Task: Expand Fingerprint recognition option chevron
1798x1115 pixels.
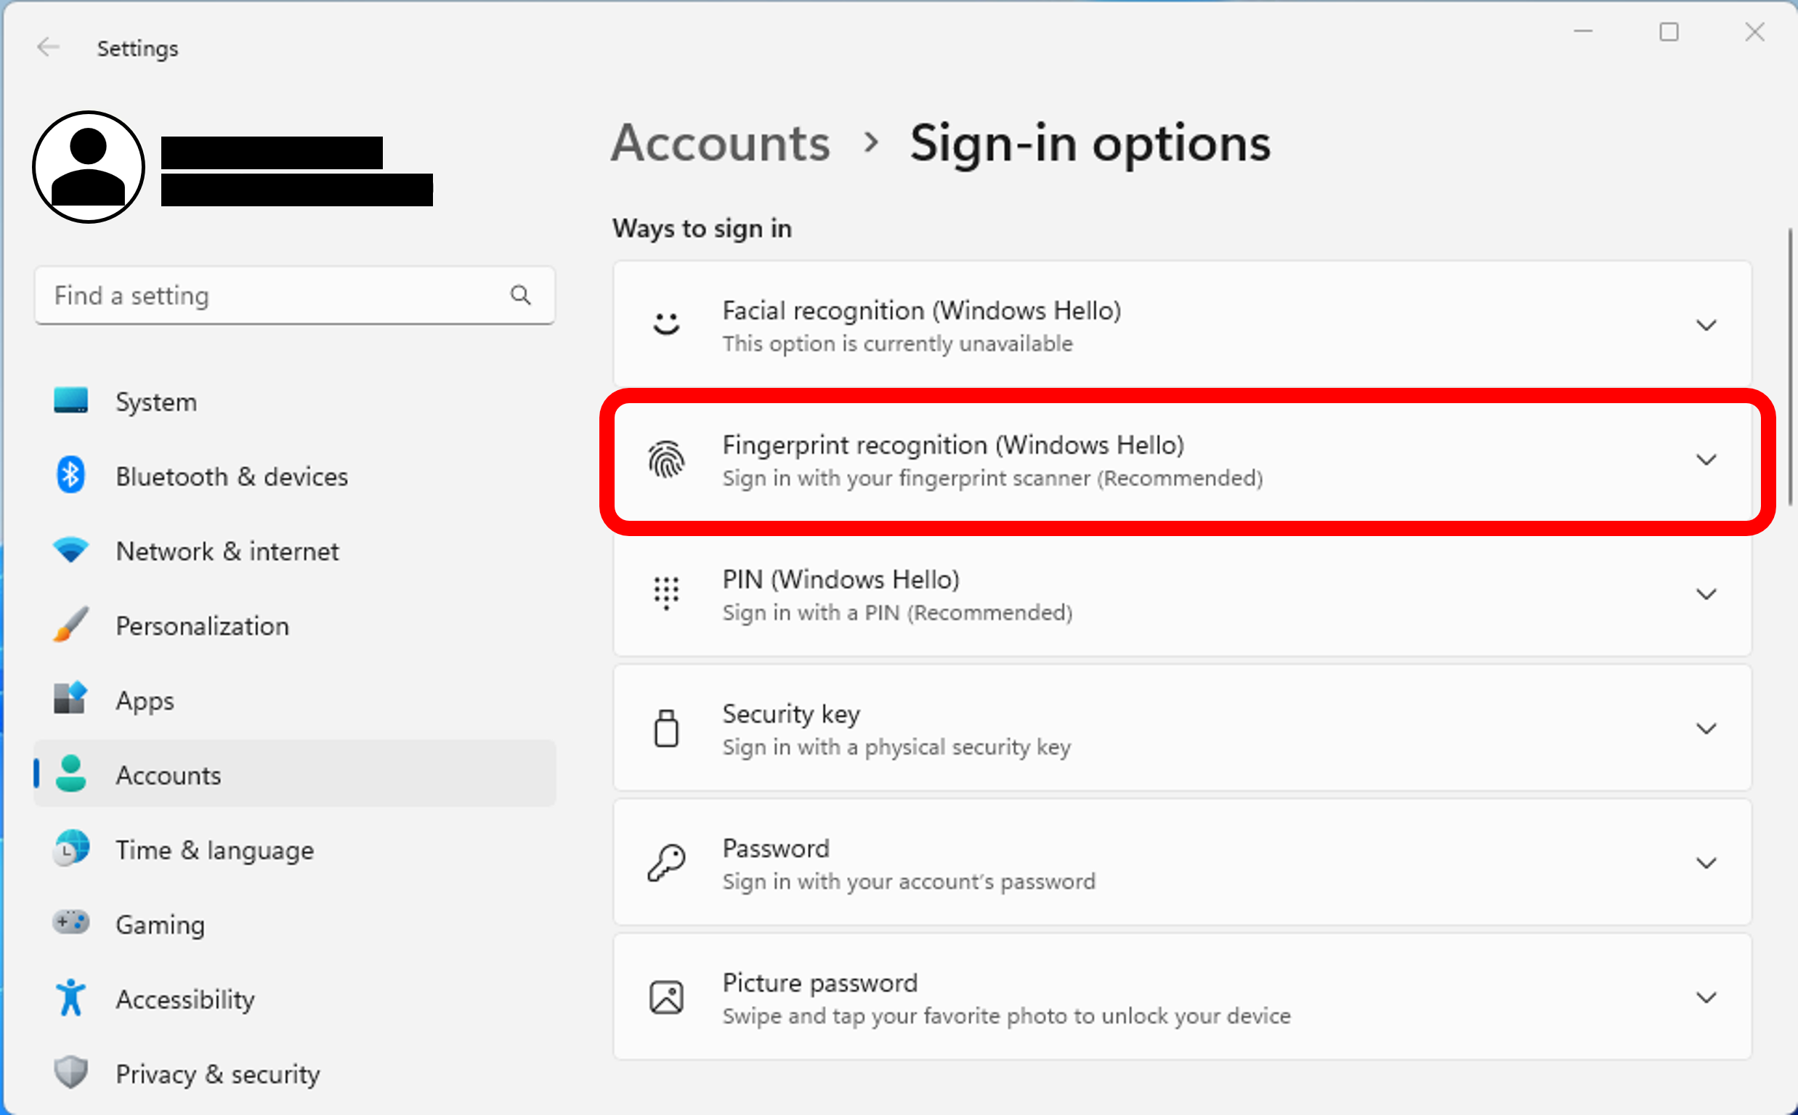Action: pos(1706,460)
